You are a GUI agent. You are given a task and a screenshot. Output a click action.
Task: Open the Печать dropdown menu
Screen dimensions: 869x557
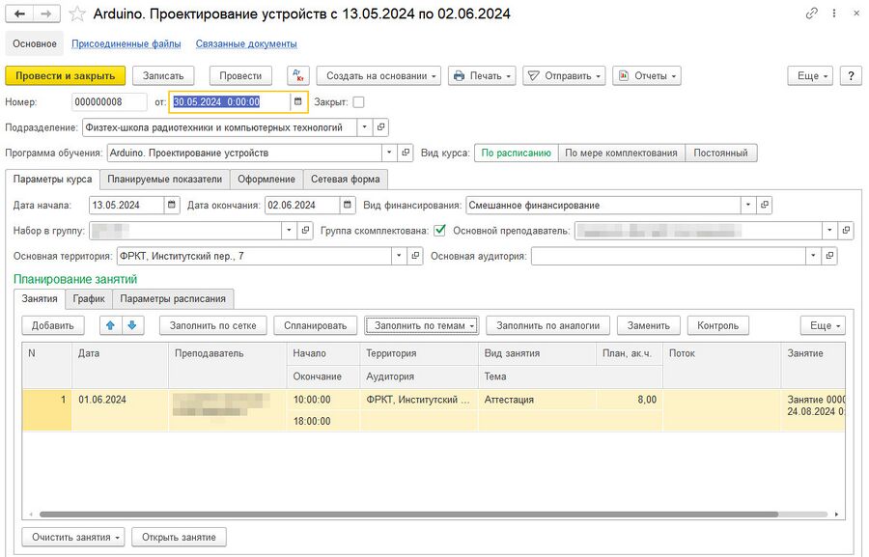482,76
